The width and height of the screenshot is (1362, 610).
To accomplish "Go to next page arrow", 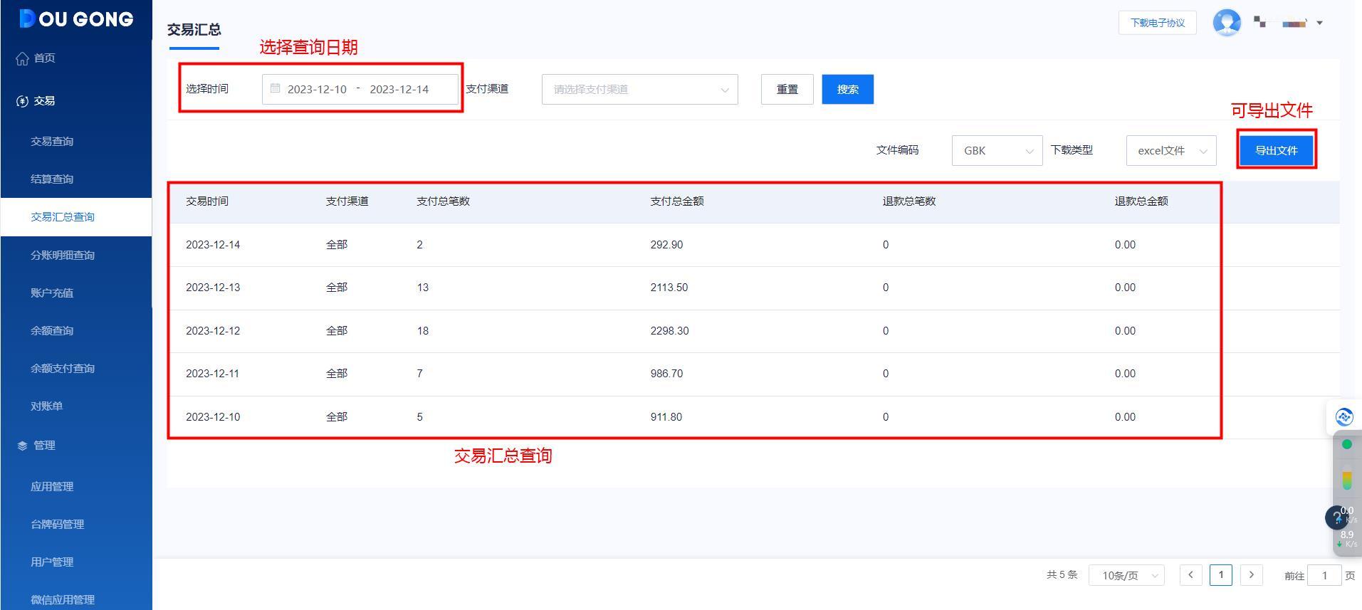I will (x=1251, y=575).
